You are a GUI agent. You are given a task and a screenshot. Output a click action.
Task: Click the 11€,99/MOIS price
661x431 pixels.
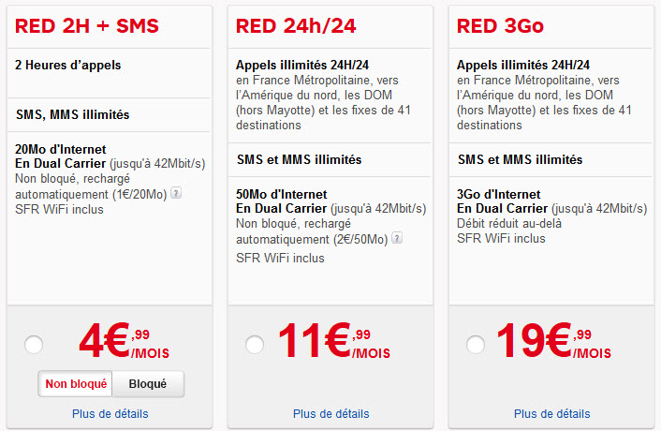click(x=334, y=341)
